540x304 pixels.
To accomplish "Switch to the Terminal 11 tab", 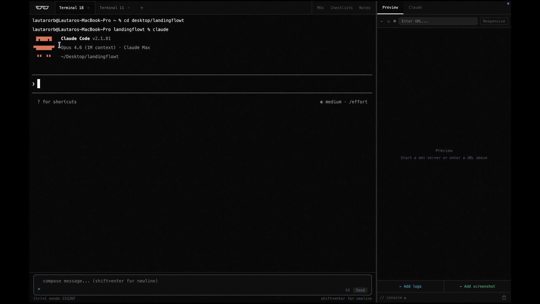I will (112, 8).
